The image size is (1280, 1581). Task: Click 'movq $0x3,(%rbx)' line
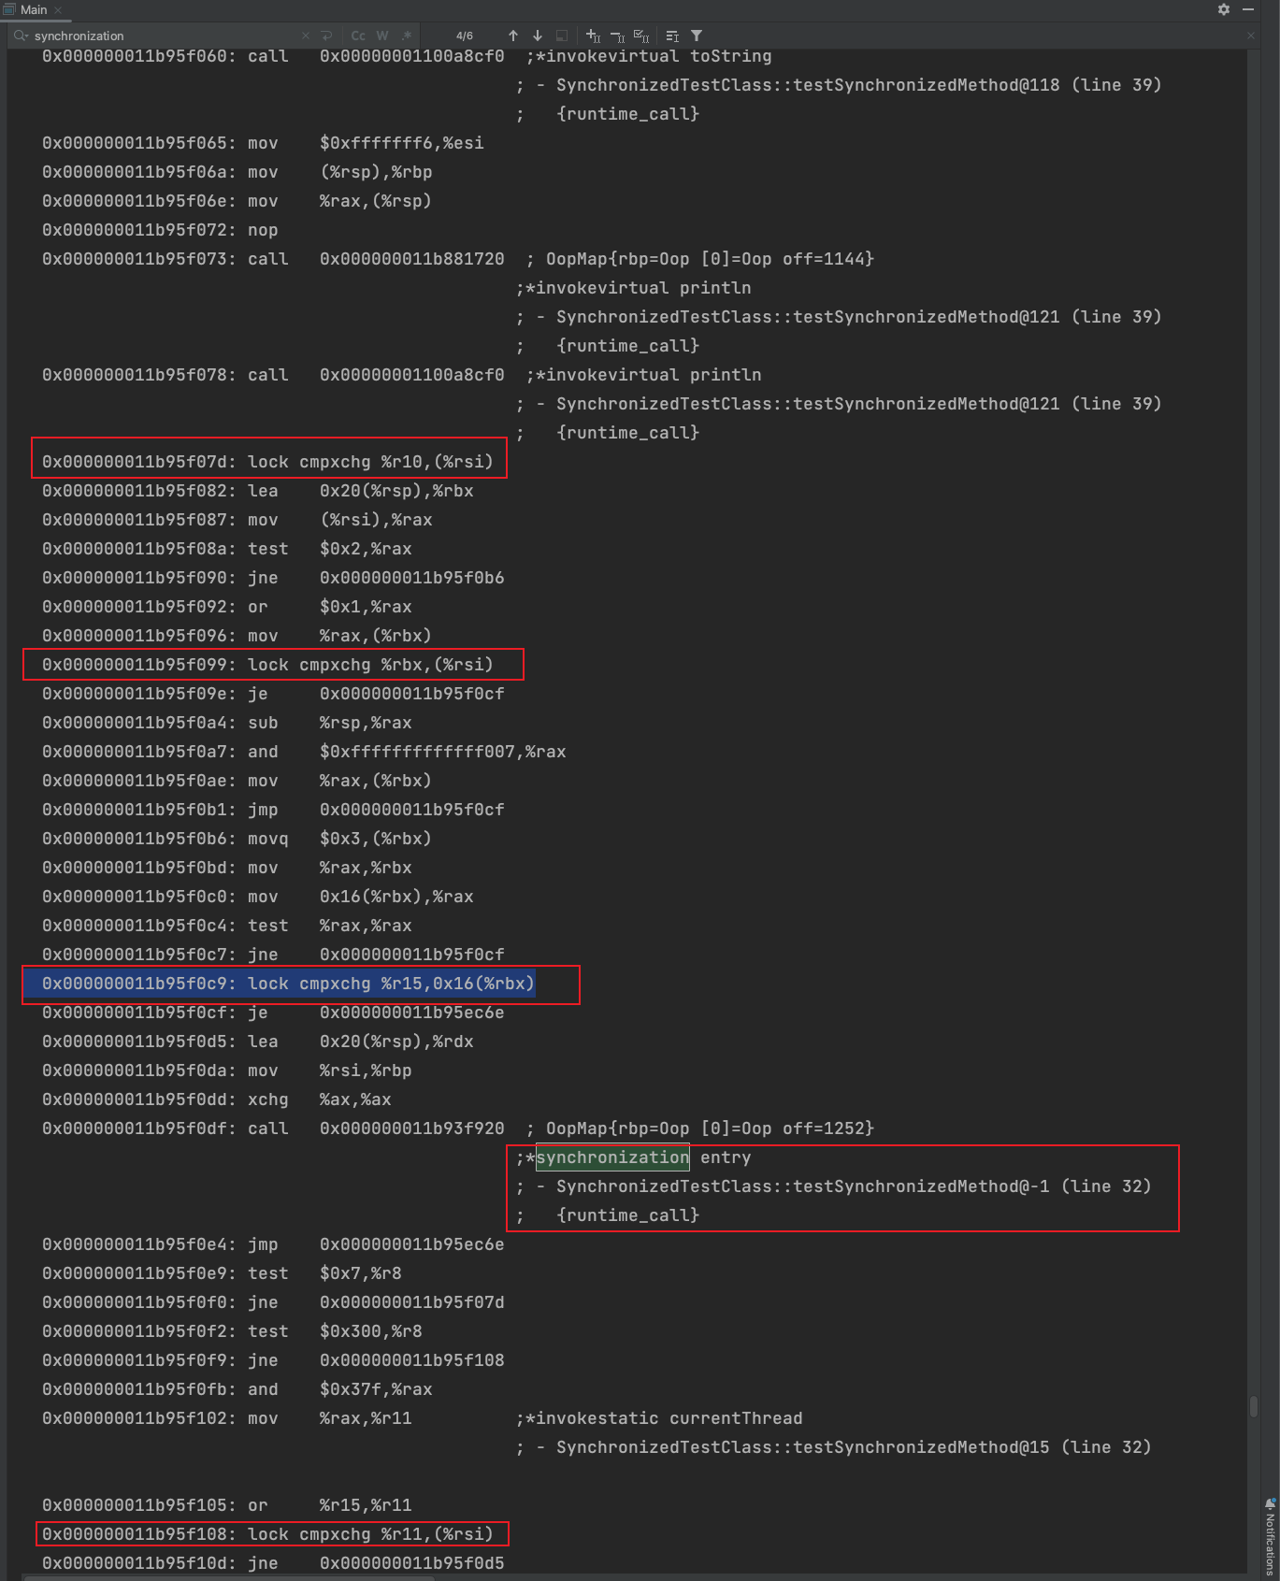coord(237,839)
